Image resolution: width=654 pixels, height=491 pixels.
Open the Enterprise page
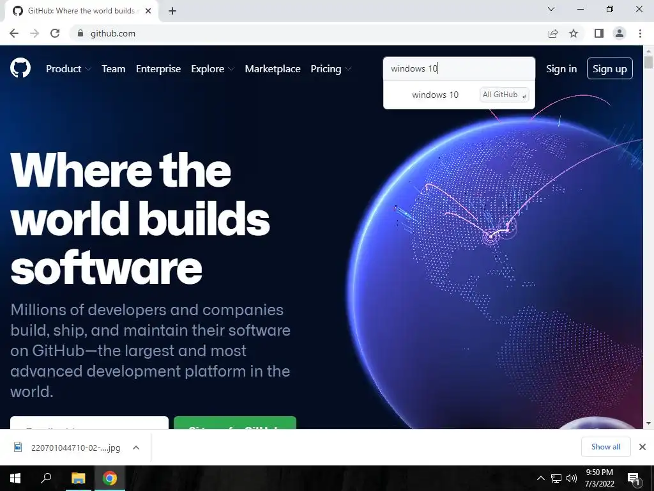158,69
